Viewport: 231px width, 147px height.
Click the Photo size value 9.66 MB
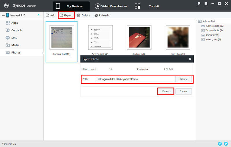pyautogui.click(x=168, y=69)
